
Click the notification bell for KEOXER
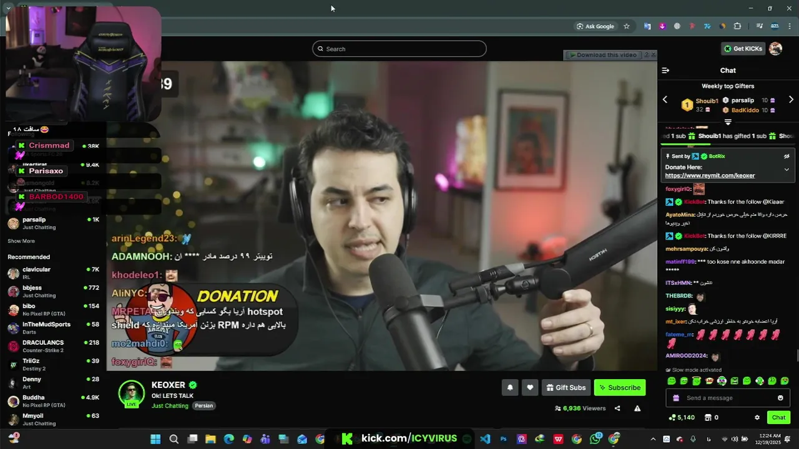click(510, 387)
